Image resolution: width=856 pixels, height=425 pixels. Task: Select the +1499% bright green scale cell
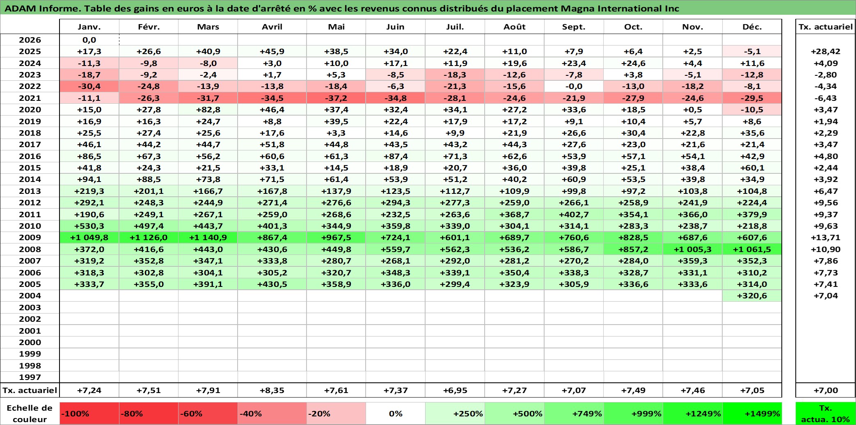coord(752,414)
